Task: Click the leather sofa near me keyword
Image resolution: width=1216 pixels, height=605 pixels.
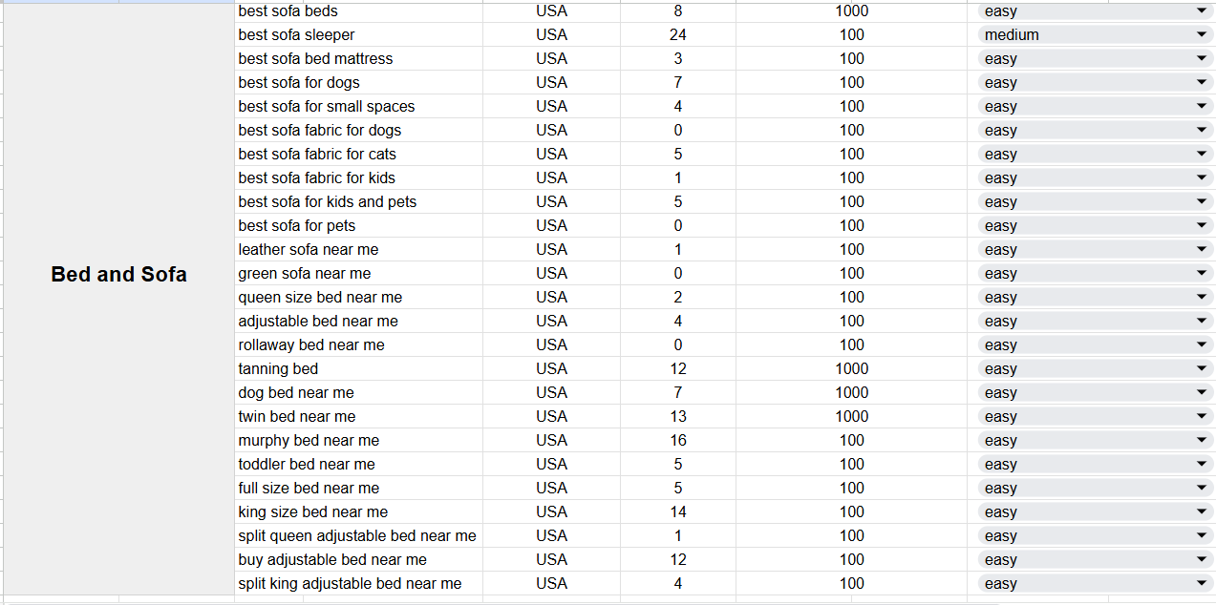Action: (309, 249)
